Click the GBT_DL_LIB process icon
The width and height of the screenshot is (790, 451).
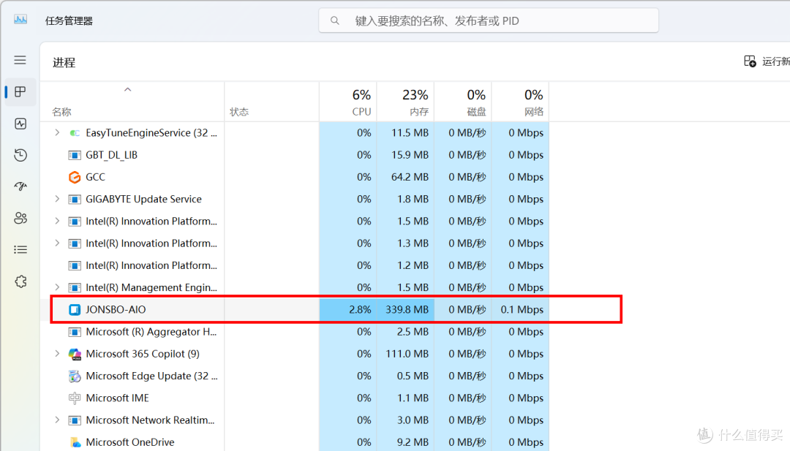[x=75, y=155]
